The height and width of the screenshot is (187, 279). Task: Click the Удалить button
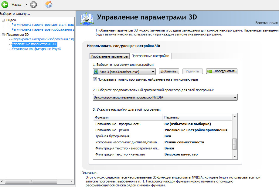pyautogui.click(x=192, y=71)
